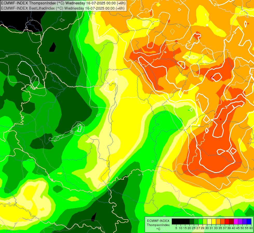Click legend scale value '60'

point(251,228)
